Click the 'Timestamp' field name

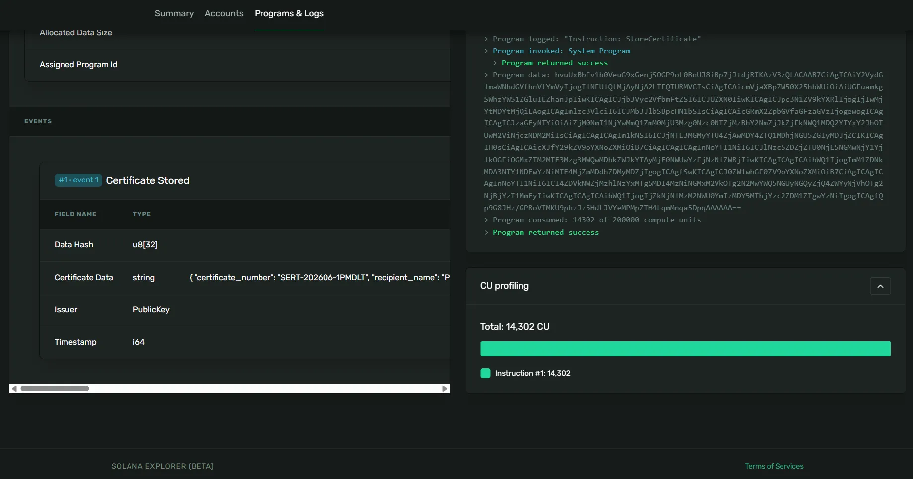click(75, 342)
